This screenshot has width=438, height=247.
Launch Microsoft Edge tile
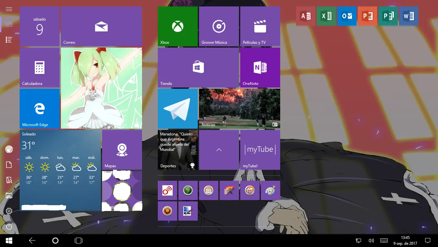pyautogui.click(x=40, y=109)
